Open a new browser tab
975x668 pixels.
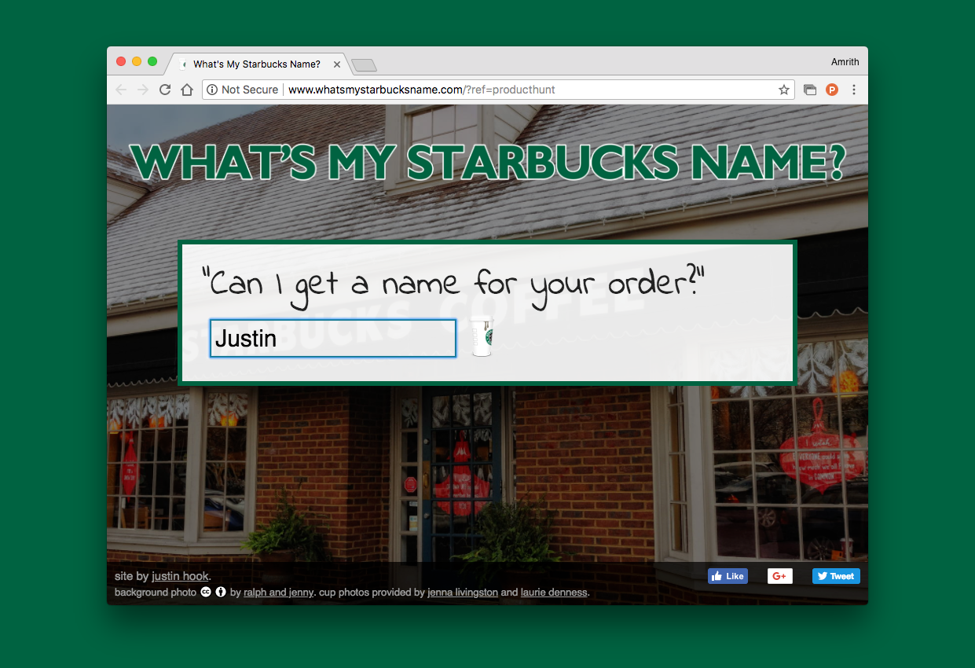click(x=362, y=65)
